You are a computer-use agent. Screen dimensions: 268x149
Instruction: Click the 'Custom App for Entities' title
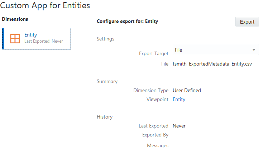[45, 5]
